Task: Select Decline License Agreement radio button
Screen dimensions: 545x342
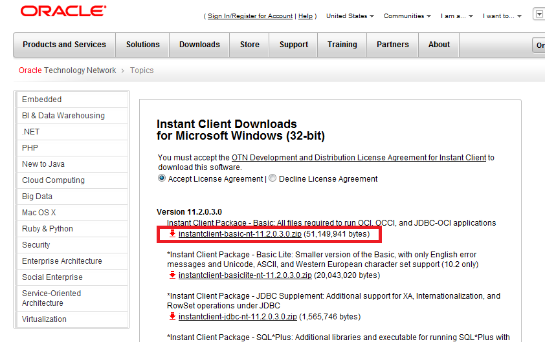Action: pos(272,178)
